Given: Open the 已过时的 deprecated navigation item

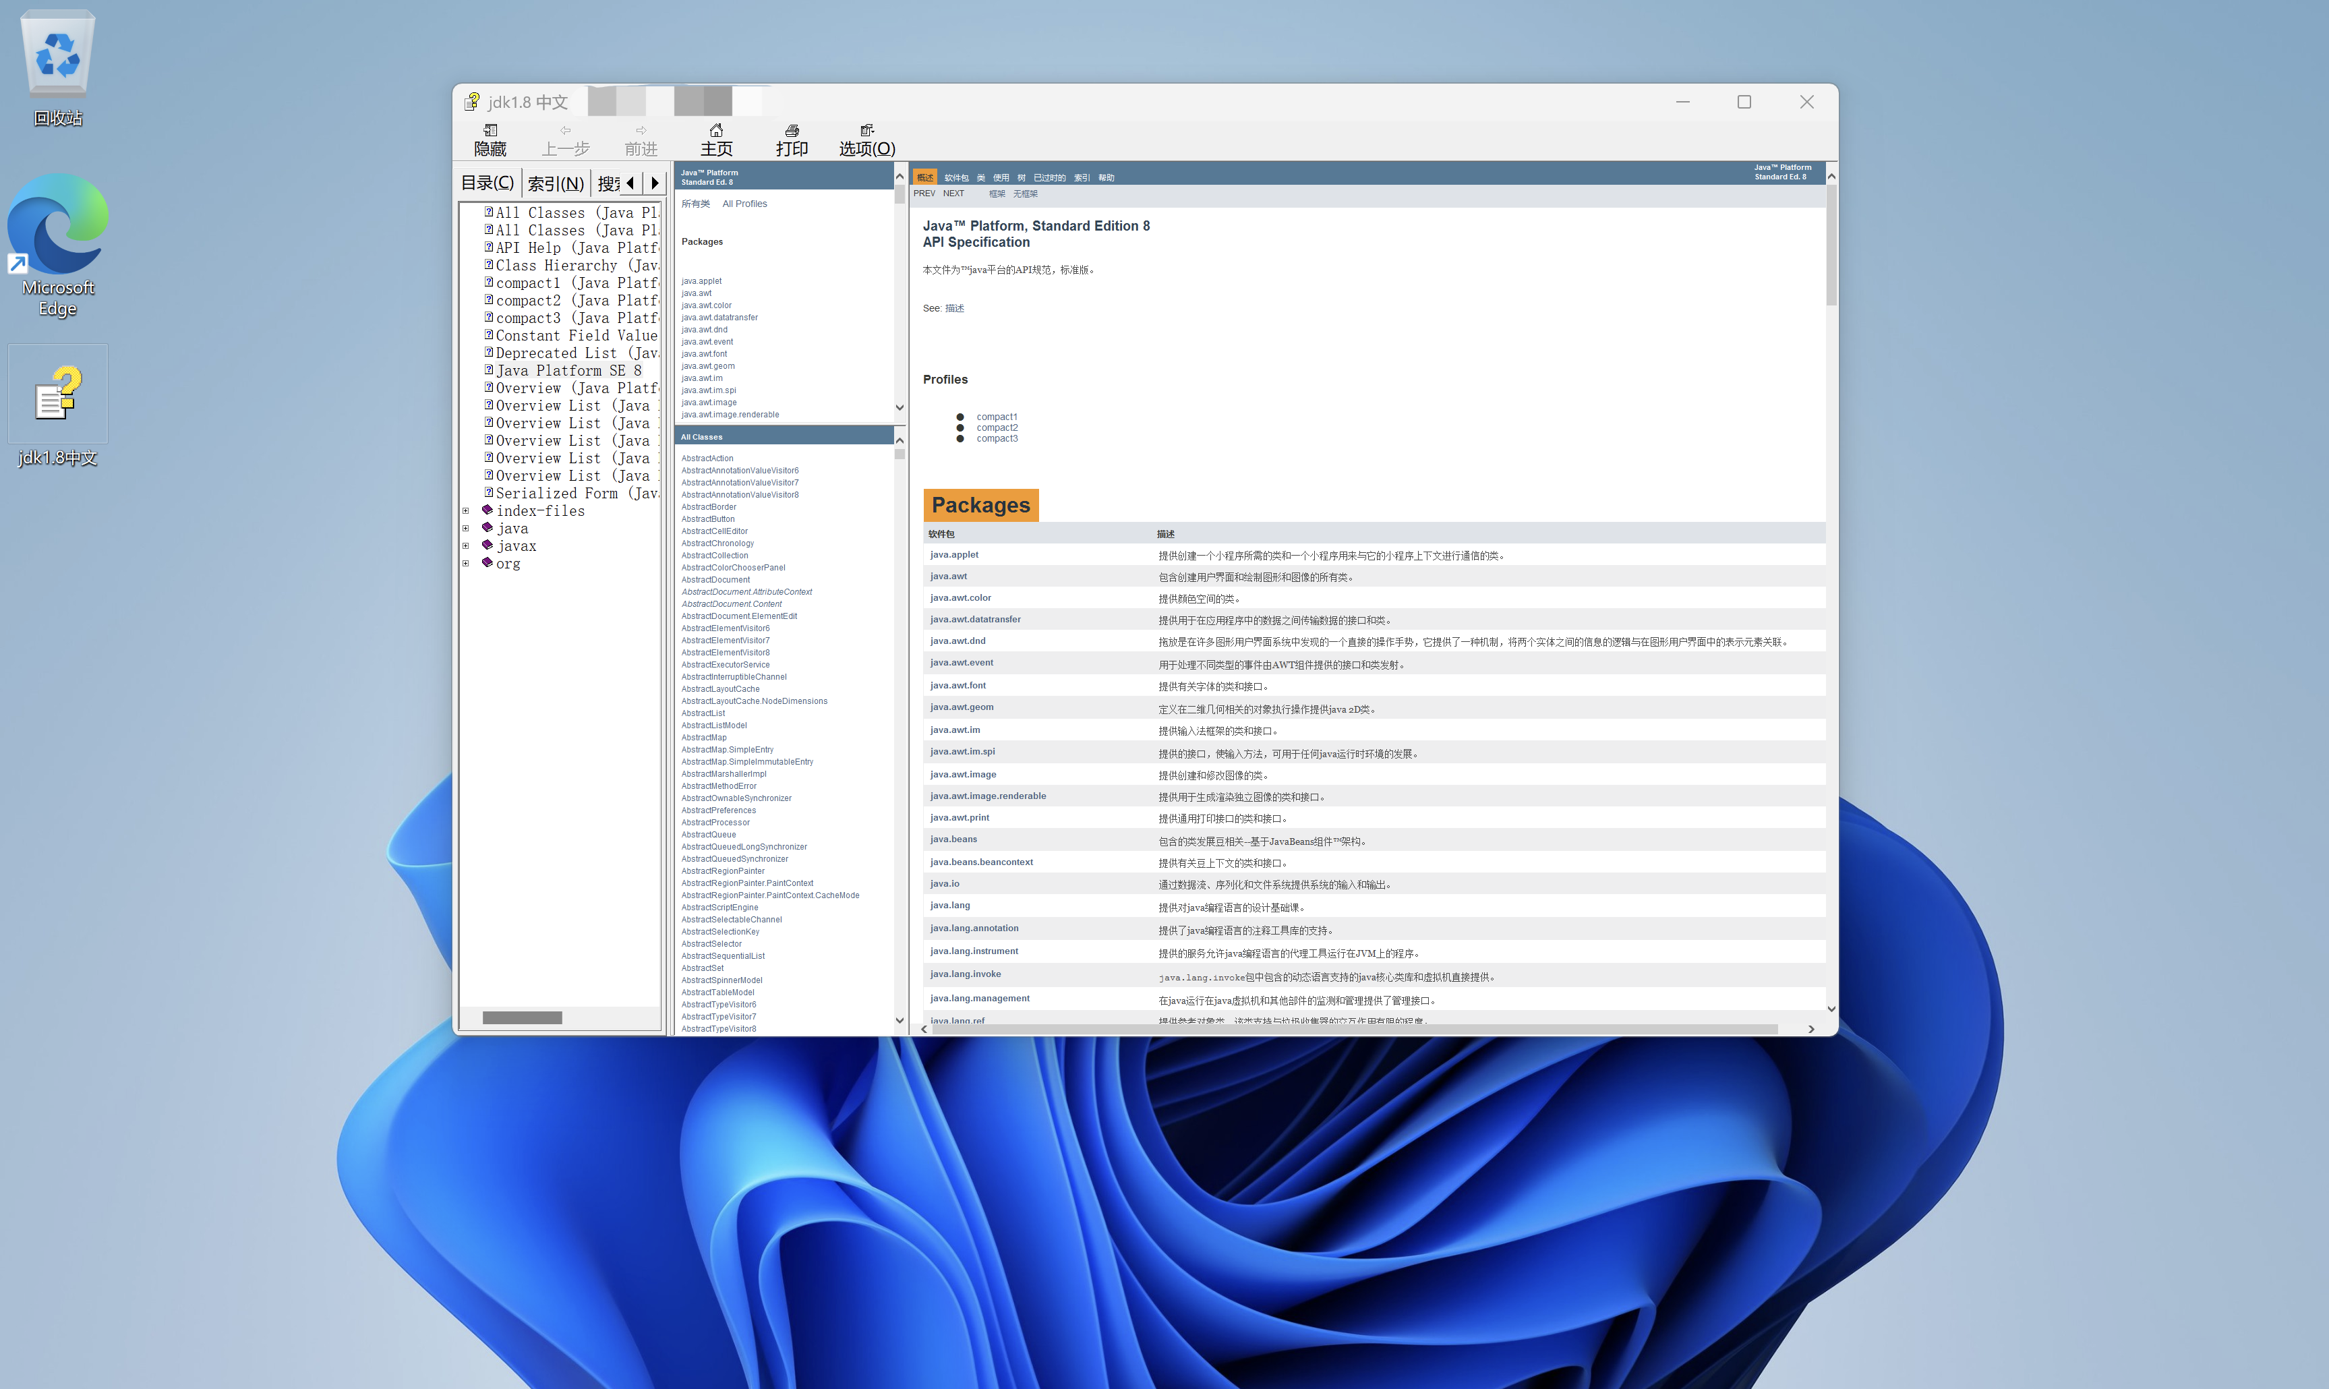Looking at the screenshot, I should click(x=1049, y=177).
